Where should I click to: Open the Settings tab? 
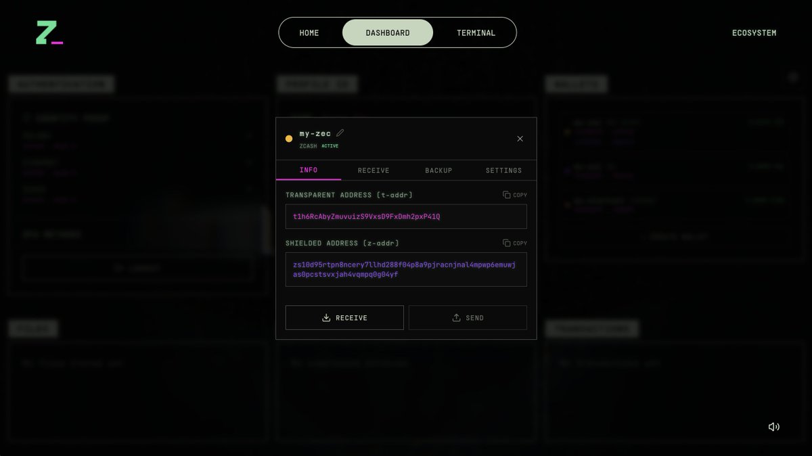click(503, 170)
